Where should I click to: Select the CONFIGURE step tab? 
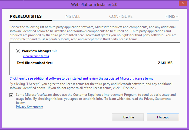121,16
